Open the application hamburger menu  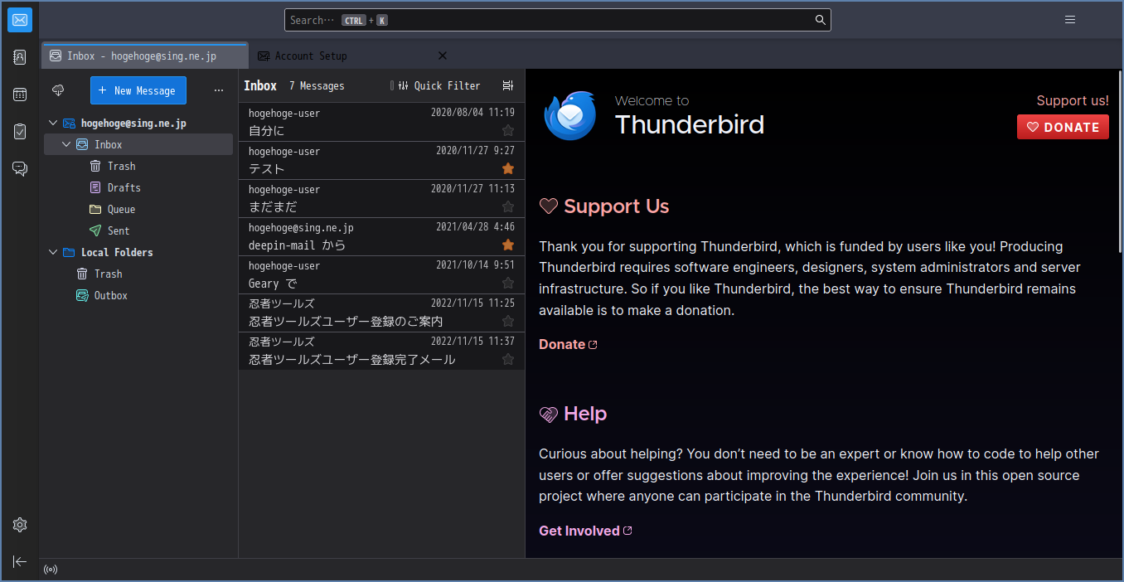pos(1070,20)
